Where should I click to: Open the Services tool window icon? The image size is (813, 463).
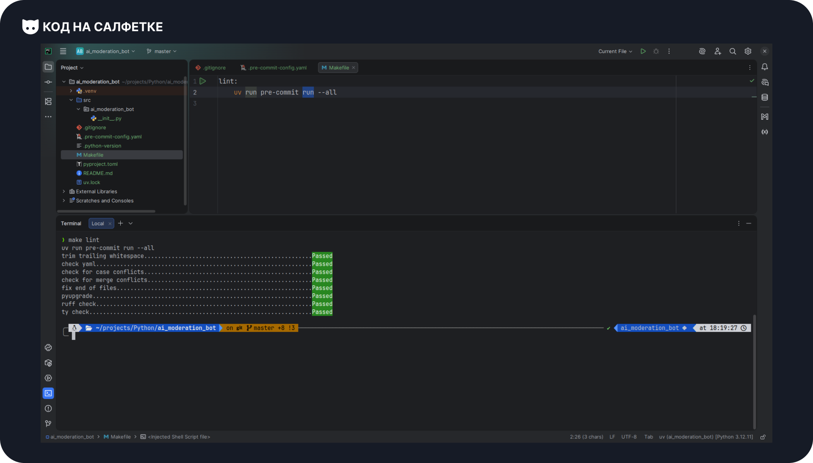(48, 378)
